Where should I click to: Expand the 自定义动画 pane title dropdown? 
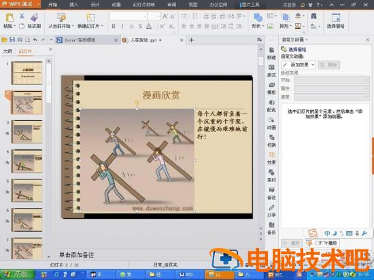tap(306, 40)
